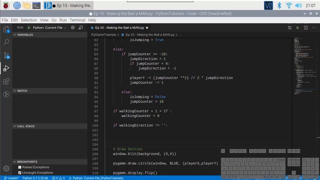Click the '# Draw Section' comment line

pyautogui.click(x=128, y=149)
